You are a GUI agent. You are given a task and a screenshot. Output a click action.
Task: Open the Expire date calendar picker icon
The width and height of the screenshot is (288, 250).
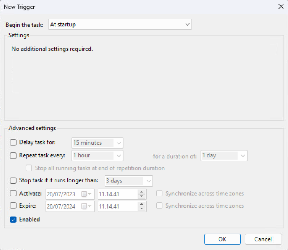[84, 206]
